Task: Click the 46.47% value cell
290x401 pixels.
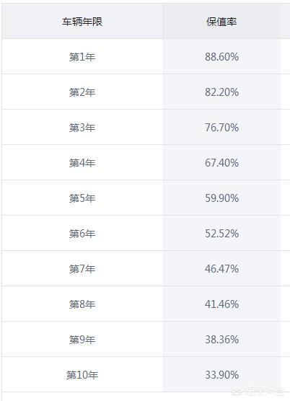Action: coord(221,269)
